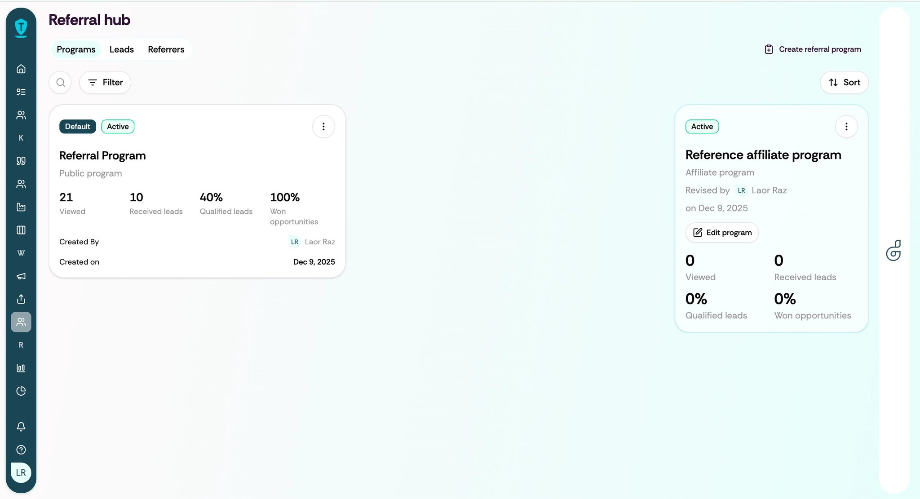920x499 pixels.
Task: Open the Sort options
Action: pyautogui.click(x=844, y=83)
